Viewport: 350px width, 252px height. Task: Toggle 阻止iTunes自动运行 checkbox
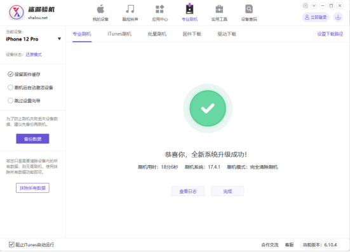coord(11,244)
